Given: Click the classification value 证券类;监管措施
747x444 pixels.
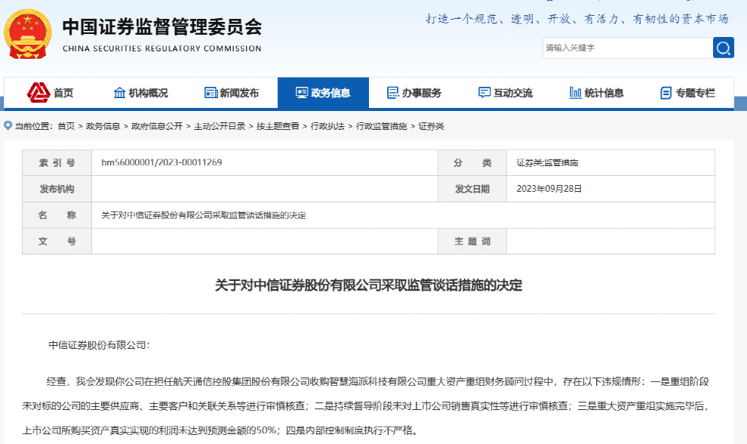Looking at the screenshot, I should (x=547, y=163).
